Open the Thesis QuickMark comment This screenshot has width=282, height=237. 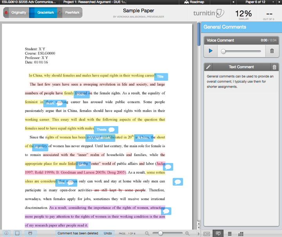[x=106, y=130]
